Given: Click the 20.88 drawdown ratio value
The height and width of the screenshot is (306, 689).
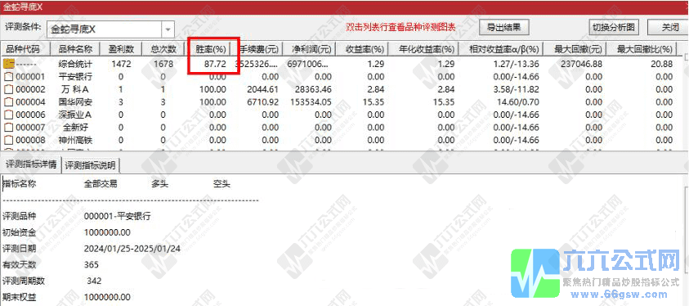Looking at the screenshot, I should click(662, 64).
